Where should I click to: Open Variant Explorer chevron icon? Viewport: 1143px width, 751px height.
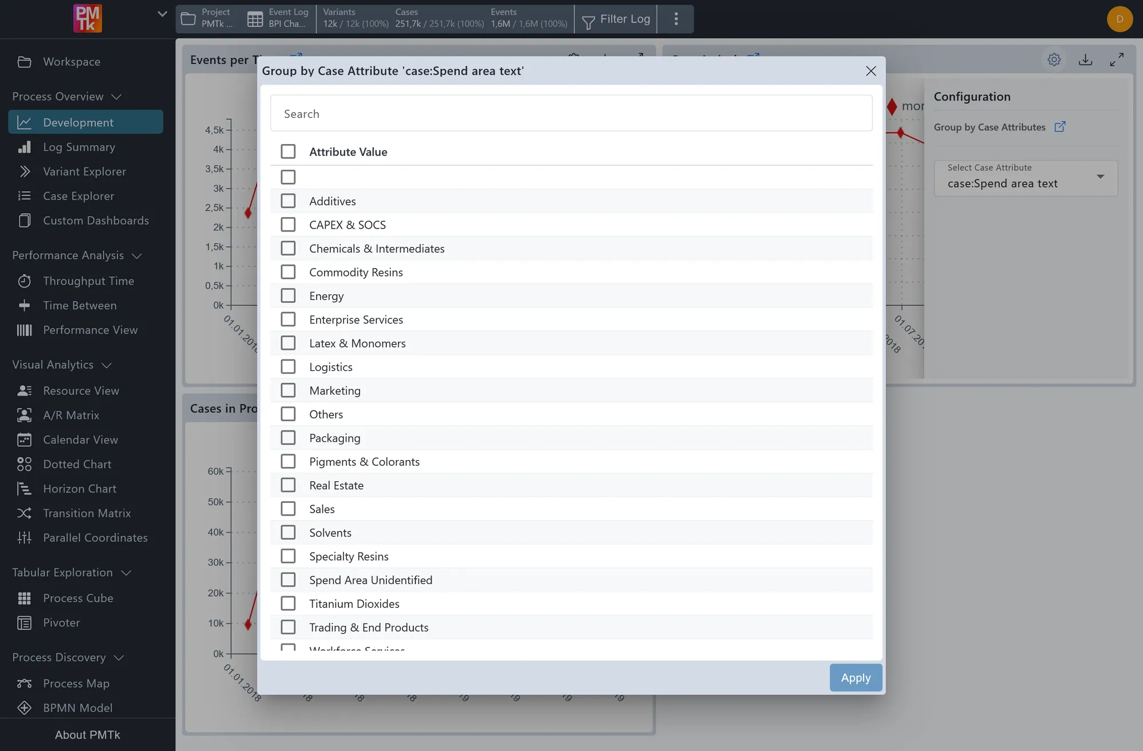[x=24, y=171]
